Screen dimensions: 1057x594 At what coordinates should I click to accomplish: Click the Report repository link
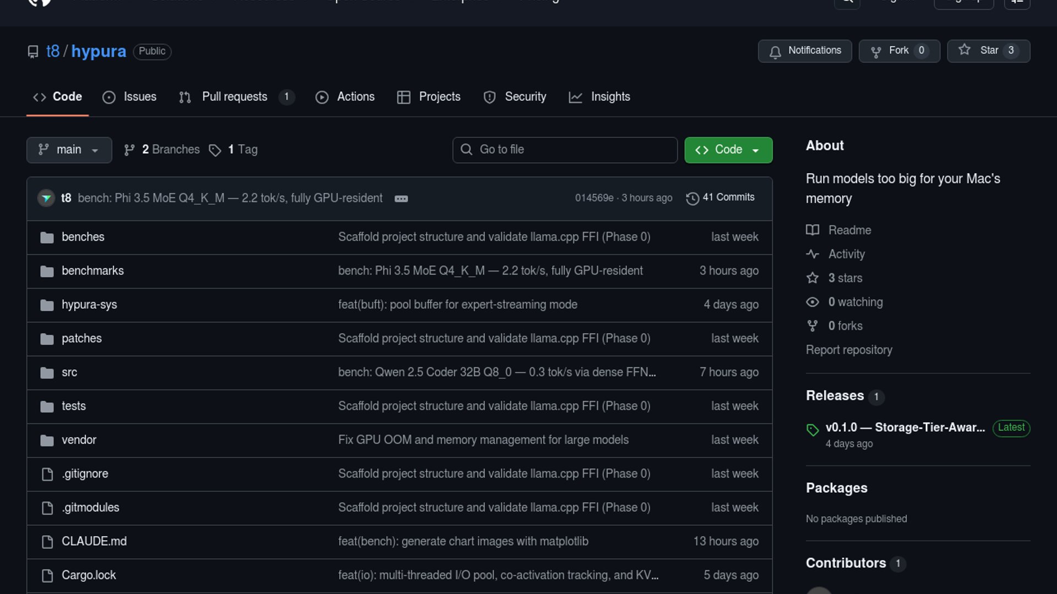pyautogui.click(x=848, y=350)
